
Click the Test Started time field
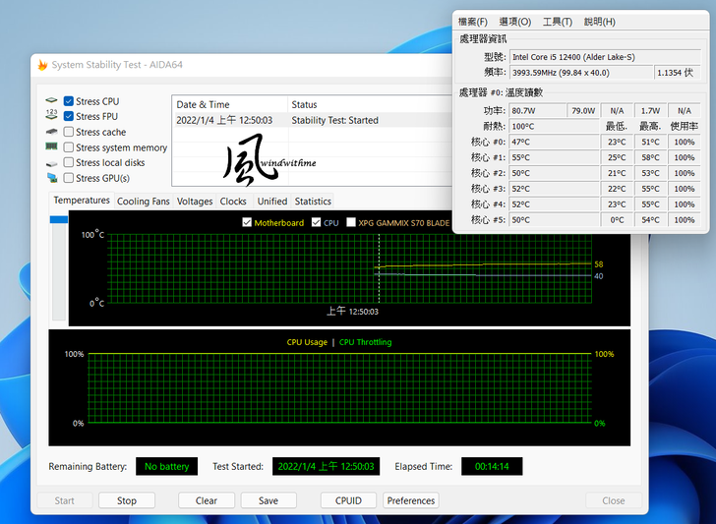[x=327, y=466]
